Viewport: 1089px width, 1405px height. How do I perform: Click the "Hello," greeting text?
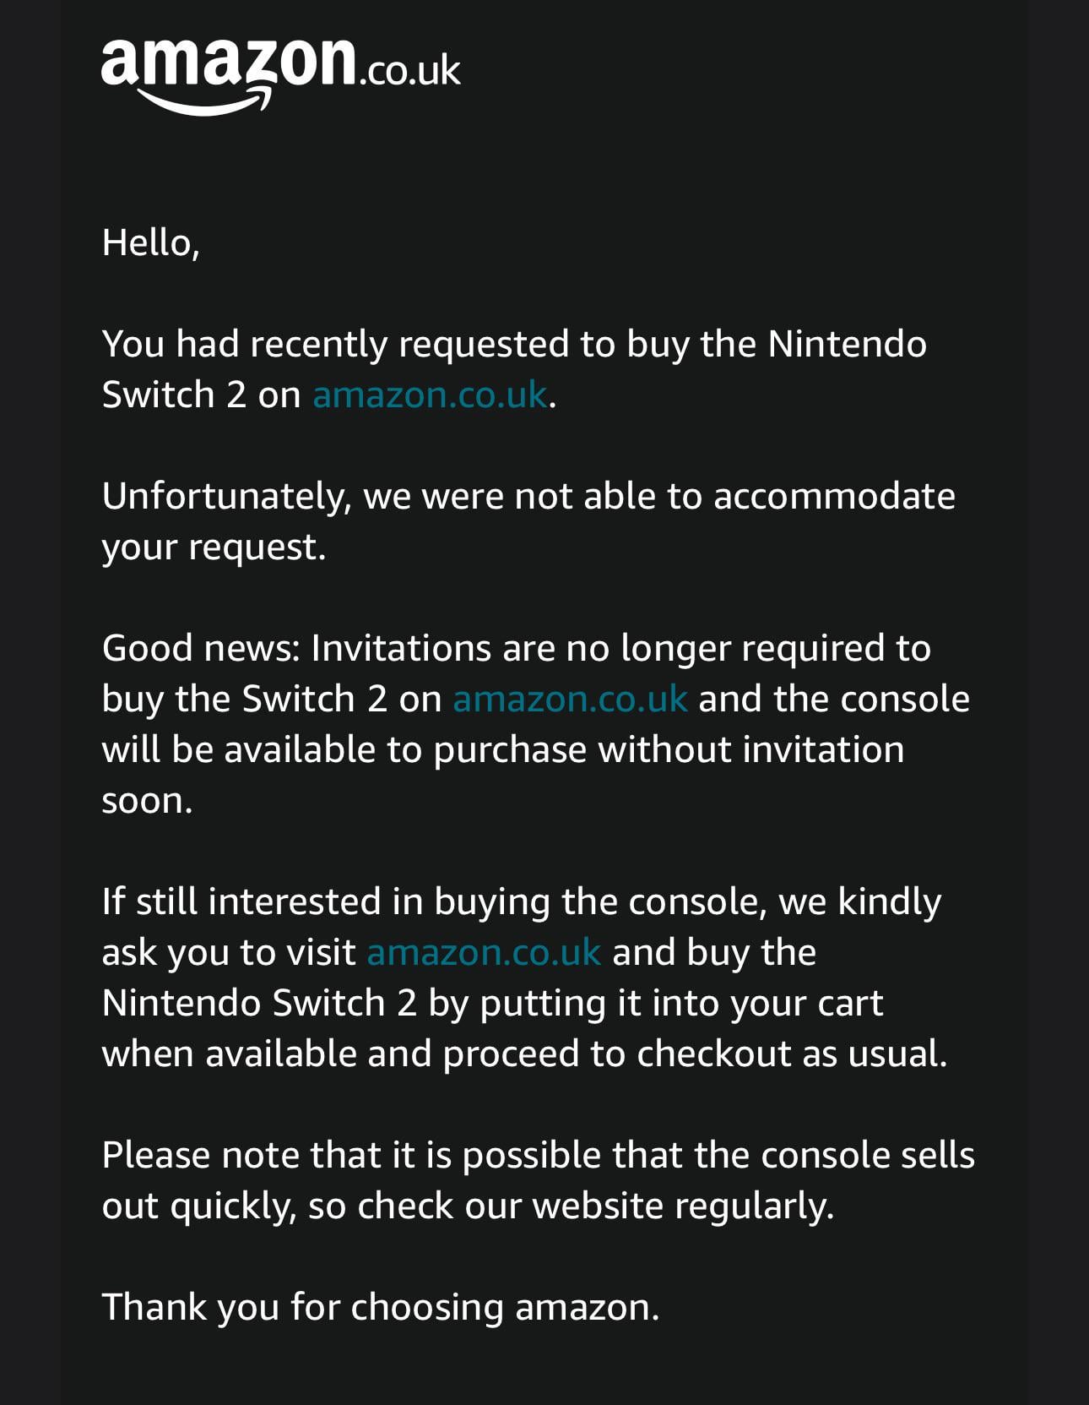click(x=150, y=243)
